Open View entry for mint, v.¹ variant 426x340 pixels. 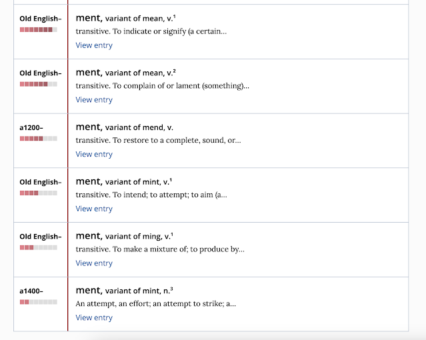click(x=94, y=209)
